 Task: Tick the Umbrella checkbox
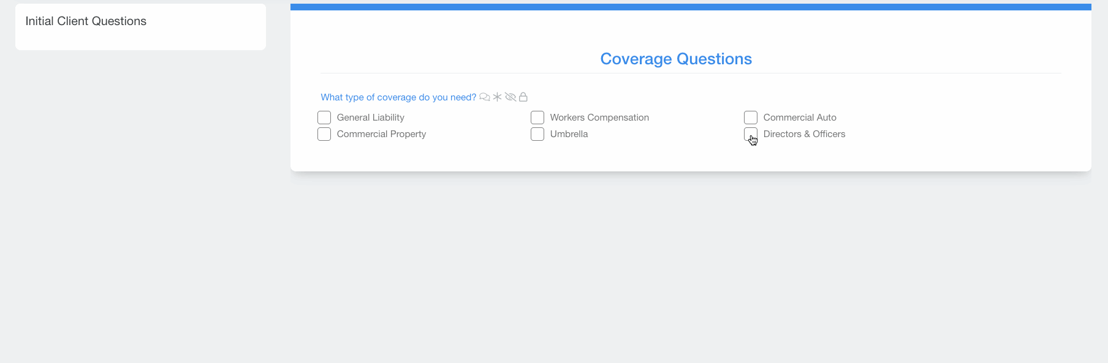[x=537, y=134]
